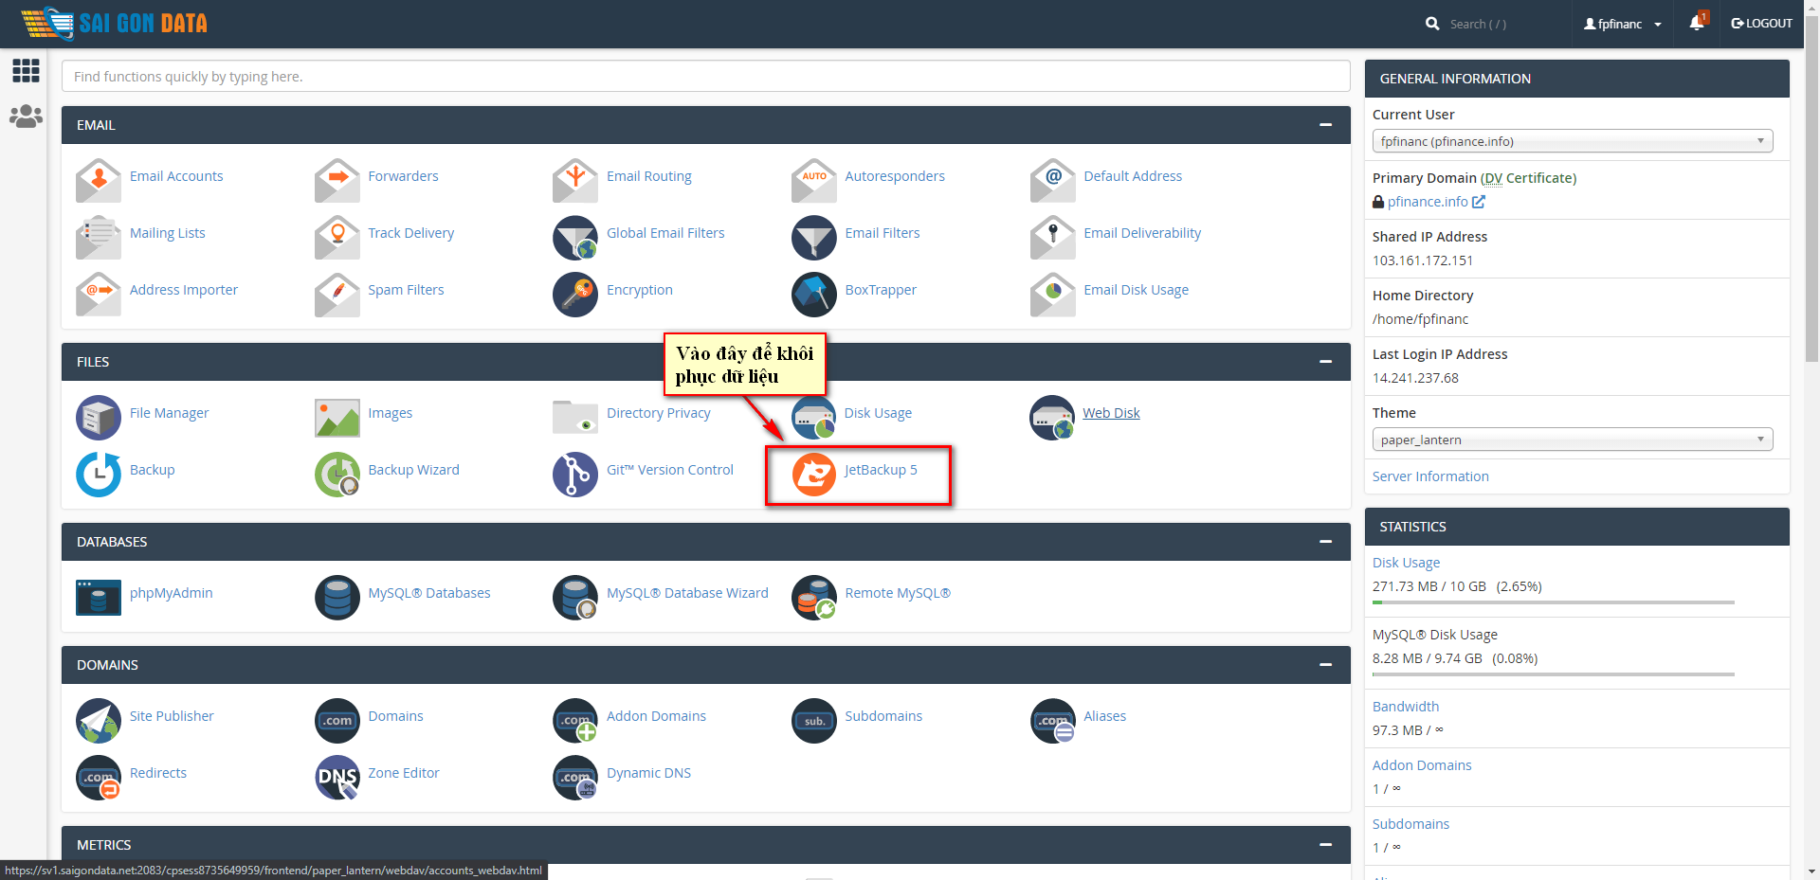Open the User Manager people icon in sidebar
The height and width of the screenshot is (880, 1820).
(x=26, y=117)
